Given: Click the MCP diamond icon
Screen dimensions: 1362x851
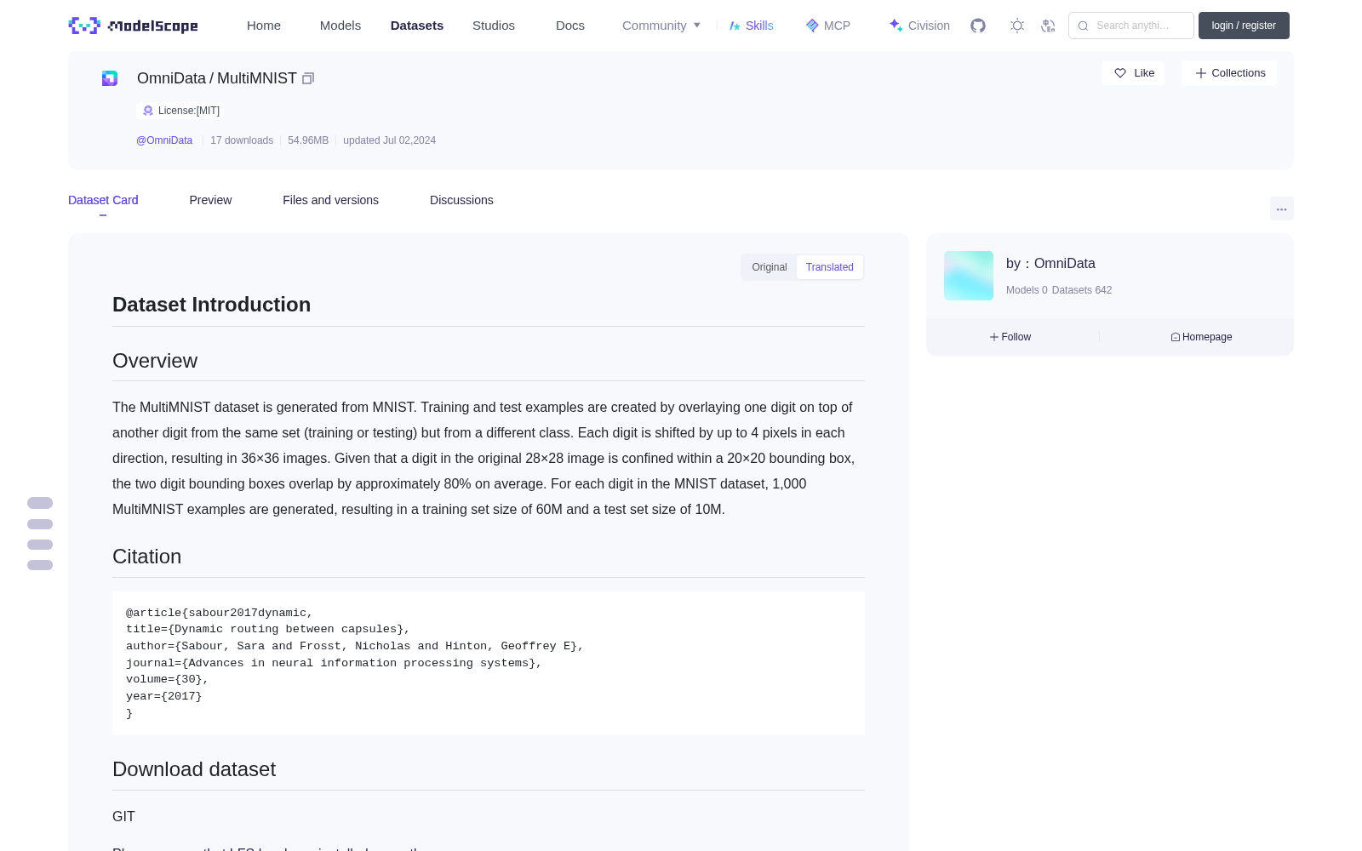Looking at the screenshot, I should [812, 26].
